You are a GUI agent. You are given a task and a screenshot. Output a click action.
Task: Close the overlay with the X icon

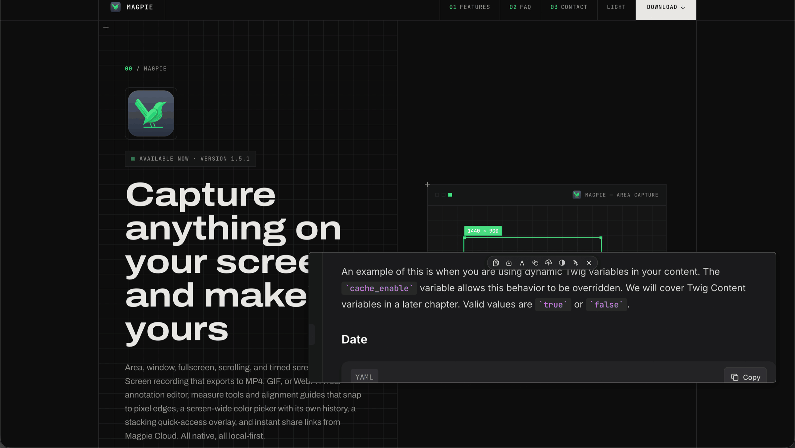[589, 263]
